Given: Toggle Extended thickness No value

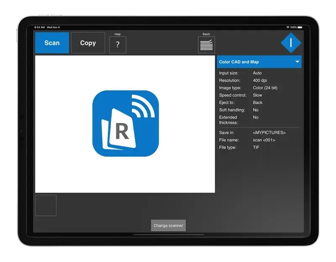Looking at the screenshot, I should tap(255, 117).
